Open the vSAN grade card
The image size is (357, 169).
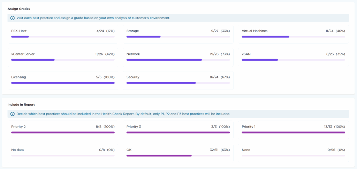click(x=293, y=57)
